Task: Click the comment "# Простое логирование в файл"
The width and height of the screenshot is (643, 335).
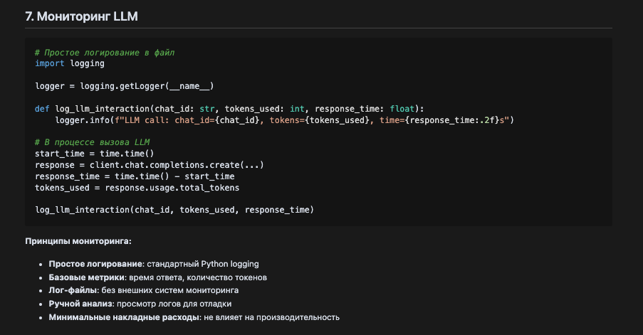Action: (x=105, y=53)
